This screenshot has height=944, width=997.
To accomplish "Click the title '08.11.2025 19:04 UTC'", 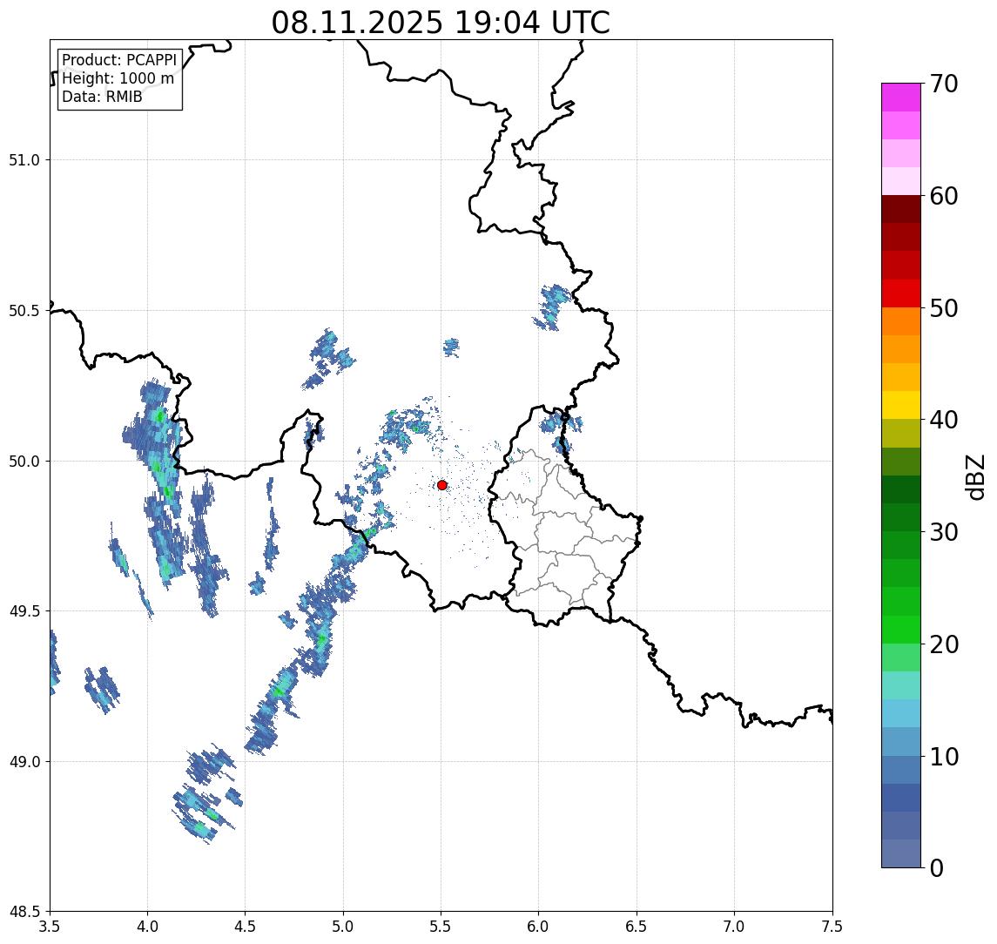I will (x=441, y=23).
